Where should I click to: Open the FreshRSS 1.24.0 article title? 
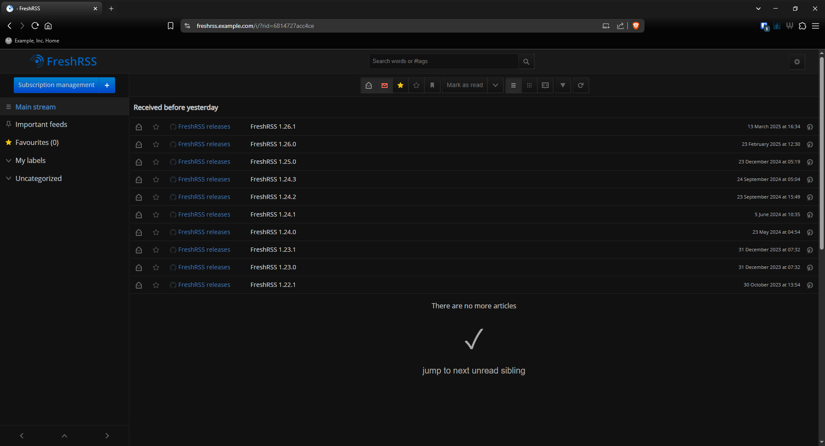tap(273, 232)
